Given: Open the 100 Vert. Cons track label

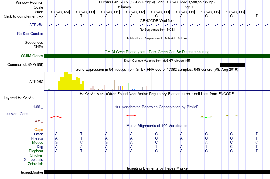Looking at the screenshot, I should (x=16, y=114).
